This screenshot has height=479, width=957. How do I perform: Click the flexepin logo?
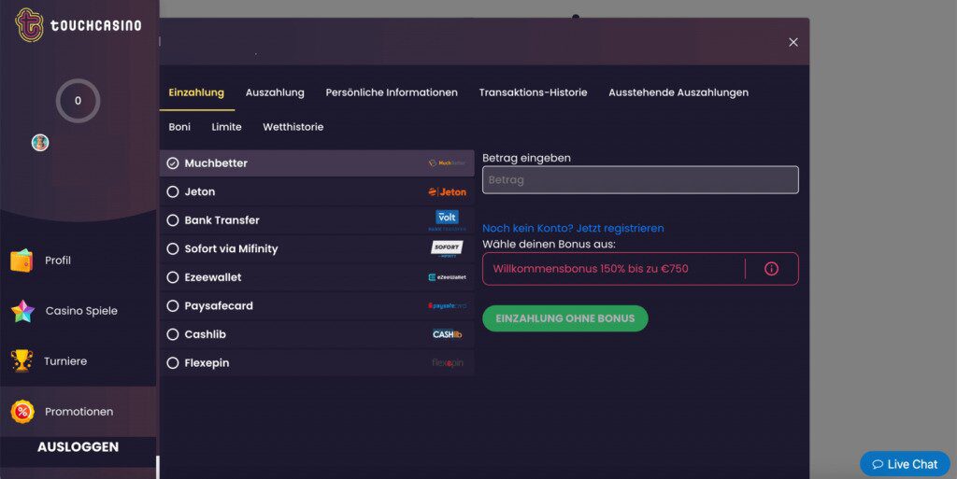tap(448, 362)
